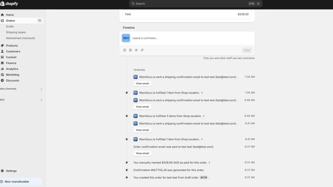
Task: Expand 6:41 AM fulfilled 1 item event
Action: tap(202, 139)
